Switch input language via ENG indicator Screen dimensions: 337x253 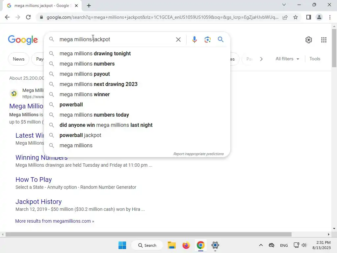284,245
